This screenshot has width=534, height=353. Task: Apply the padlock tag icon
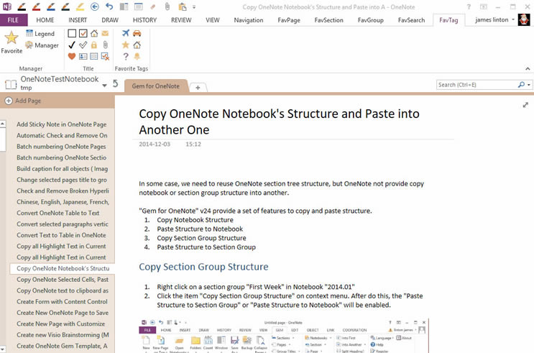[94, 45]
